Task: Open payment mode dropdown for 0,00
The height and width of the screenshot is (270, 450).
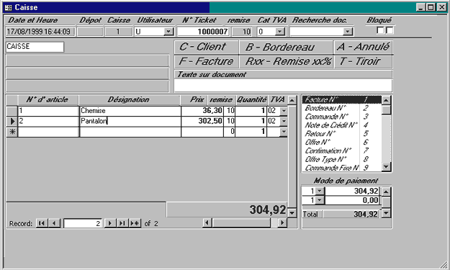Action: (320, 200)
